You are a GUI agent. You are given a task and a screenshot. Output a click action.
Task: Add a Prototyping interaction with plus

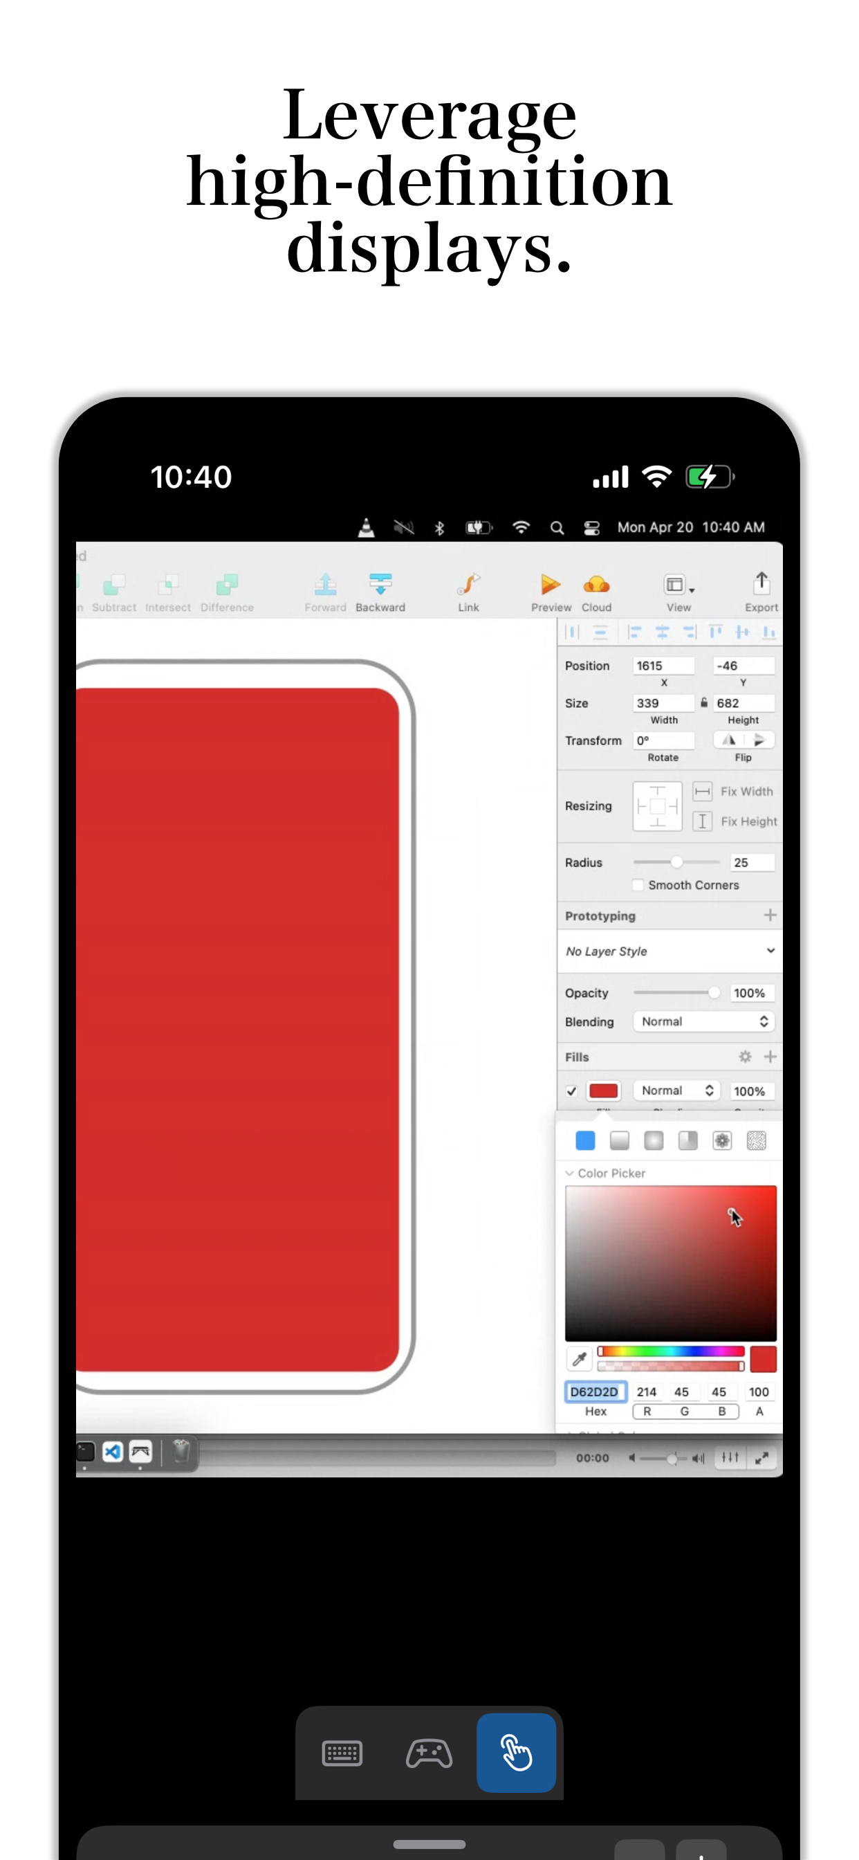(x=770, y=915)
